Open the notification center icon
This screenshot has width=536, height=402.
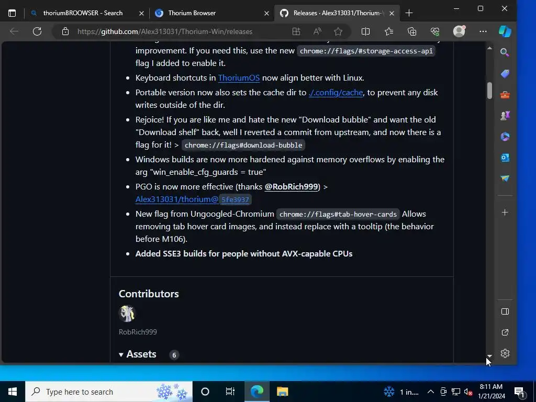(520, 392)
